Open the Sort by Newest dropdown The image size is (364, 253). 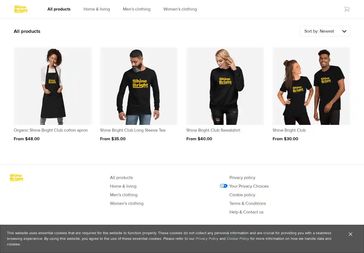[325, 31]
